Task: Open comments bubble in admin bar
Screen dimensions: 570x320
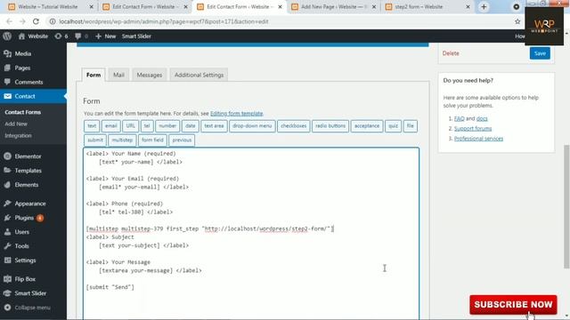Action: point(81,36)
